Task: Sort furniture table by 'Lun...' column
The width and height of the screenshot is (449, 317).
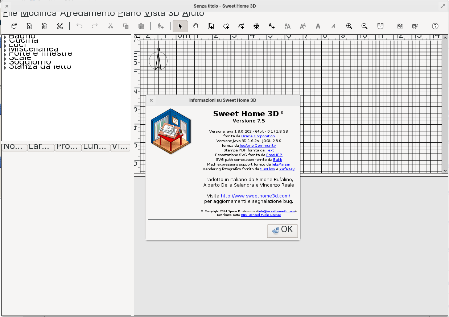Action: click(x=96, y=147)
